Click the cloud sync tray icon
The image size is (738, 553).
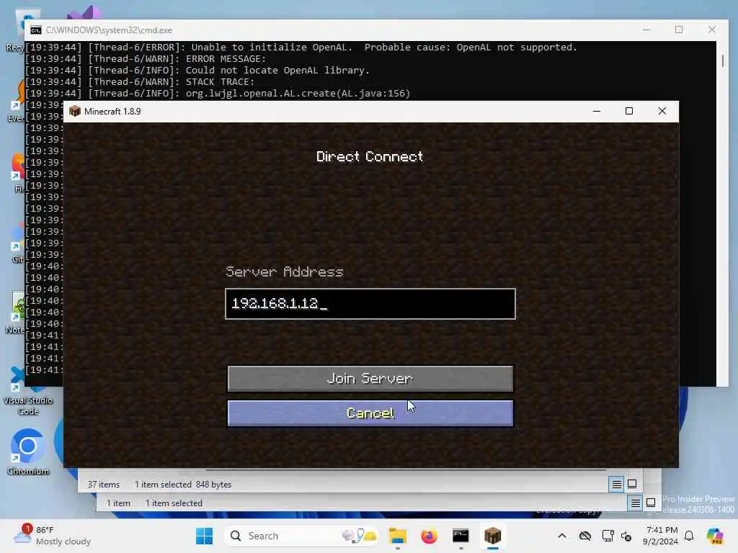(585, 536)
